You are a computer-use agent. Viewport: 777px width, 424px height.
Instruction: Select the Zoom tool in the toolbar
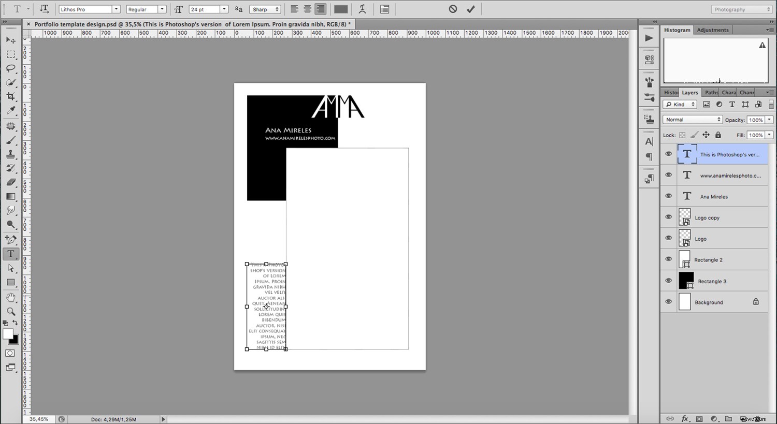click(10, 311)
